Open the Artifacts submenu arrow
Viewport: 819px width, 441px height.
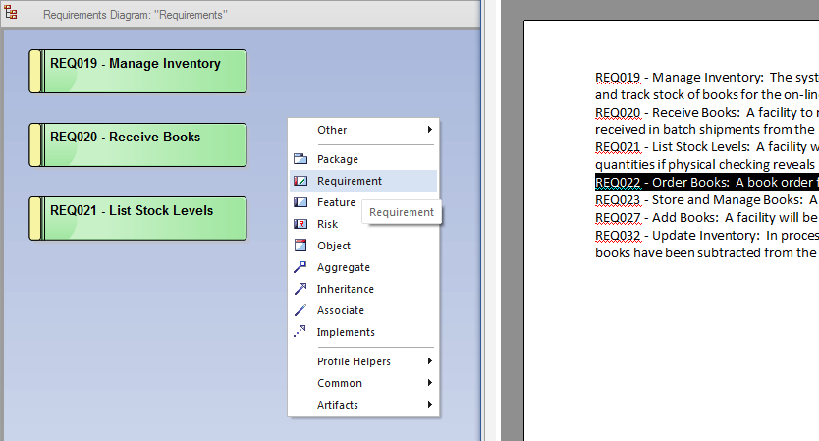[x=429, y=405]
